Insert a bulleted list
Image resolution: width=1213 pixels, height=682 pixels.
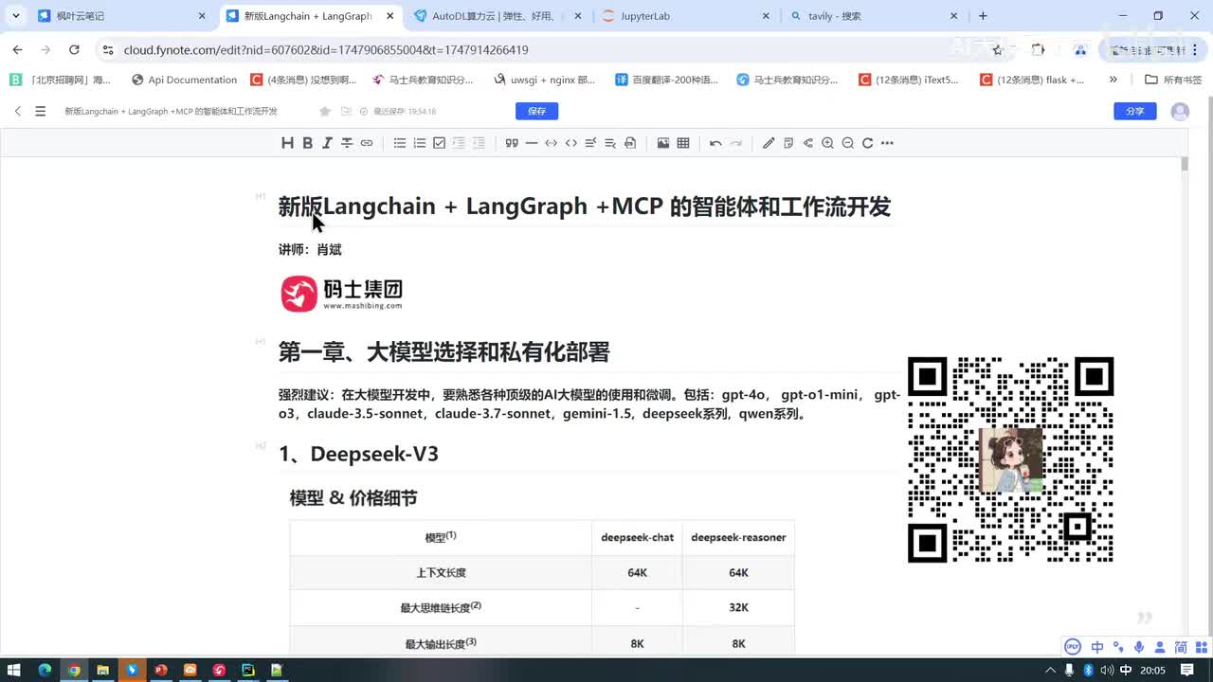(x=400, y=143)
